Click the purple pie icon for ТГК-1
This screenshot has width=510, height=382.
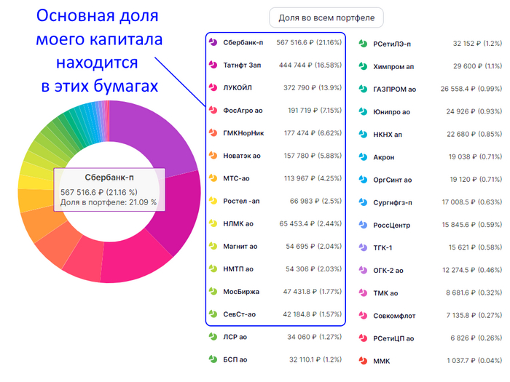pos(363,247)
